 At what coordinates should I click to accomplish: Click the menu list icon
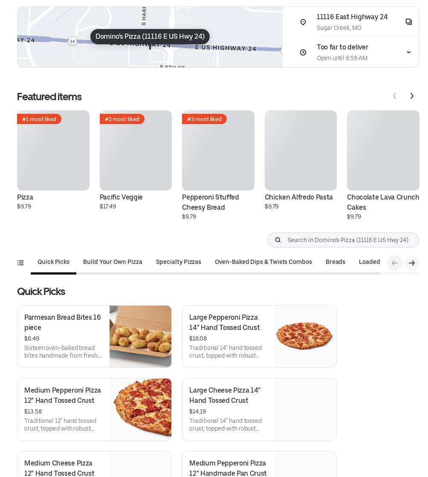click(20, 263)
